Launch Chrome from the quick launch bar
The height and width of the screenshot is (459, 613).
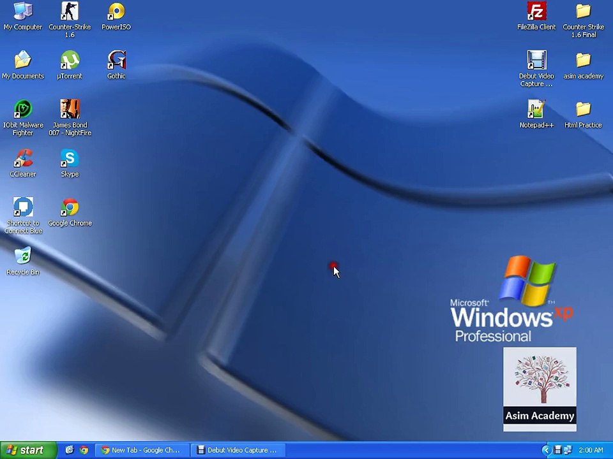84,450
